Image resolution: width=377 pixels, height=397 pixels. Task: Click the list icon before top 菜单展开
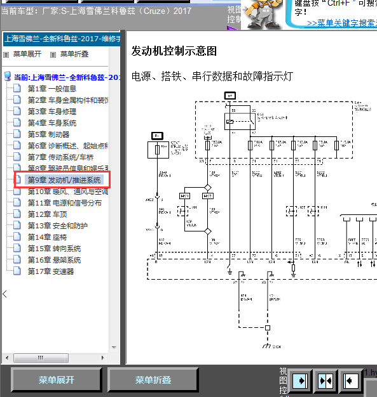point(6,55)
